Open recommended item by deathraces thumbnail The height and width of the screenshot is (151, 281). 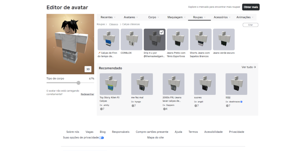(x=236, y=84)
